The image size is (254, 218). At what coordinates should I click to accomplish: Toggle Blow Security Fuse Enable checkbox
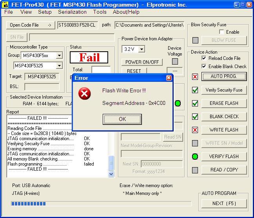(221, 32)
